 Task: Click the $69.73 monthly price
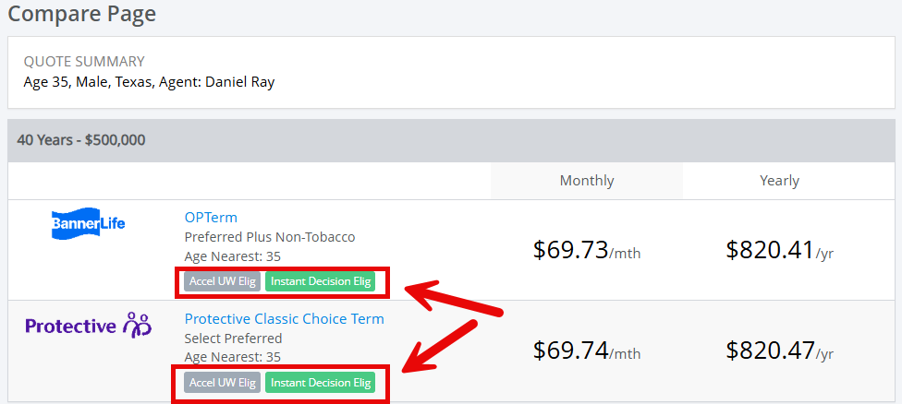[570, 250]
